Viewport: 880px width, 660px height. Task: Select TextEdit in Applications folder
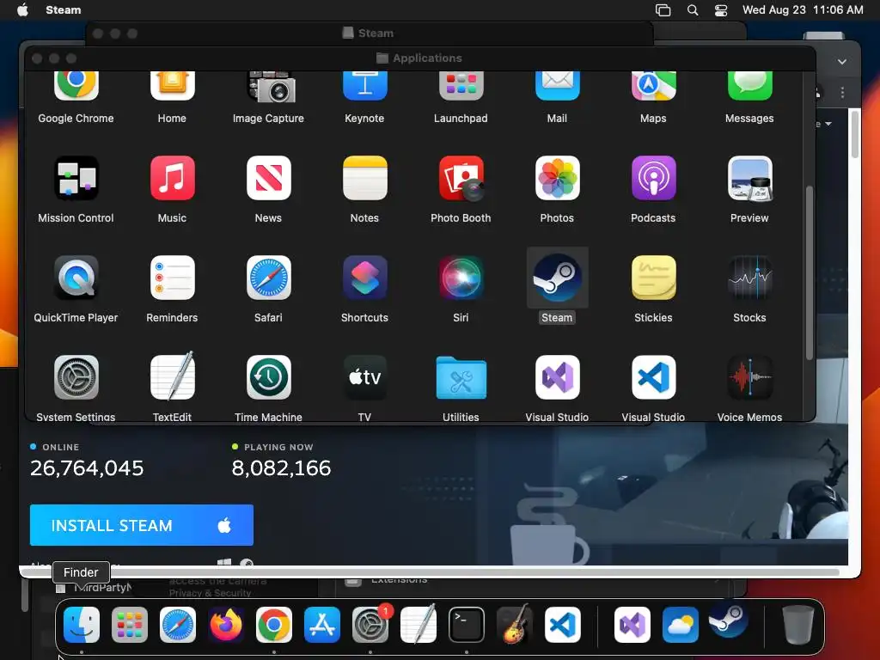[172, 376]
